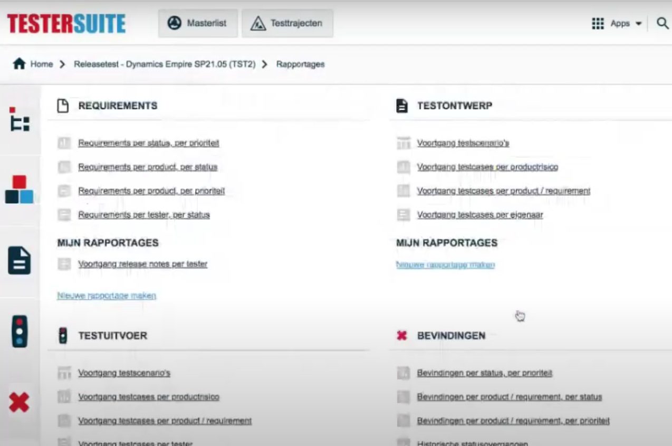Click Nieuwe rapportage maken under Testontwerp

[x=445, y=265]
